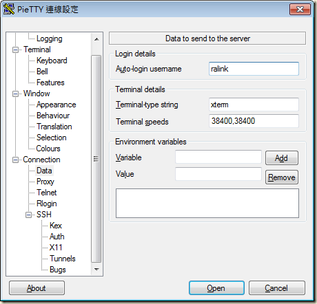Open the Keyboard settings page

point(52,61)
